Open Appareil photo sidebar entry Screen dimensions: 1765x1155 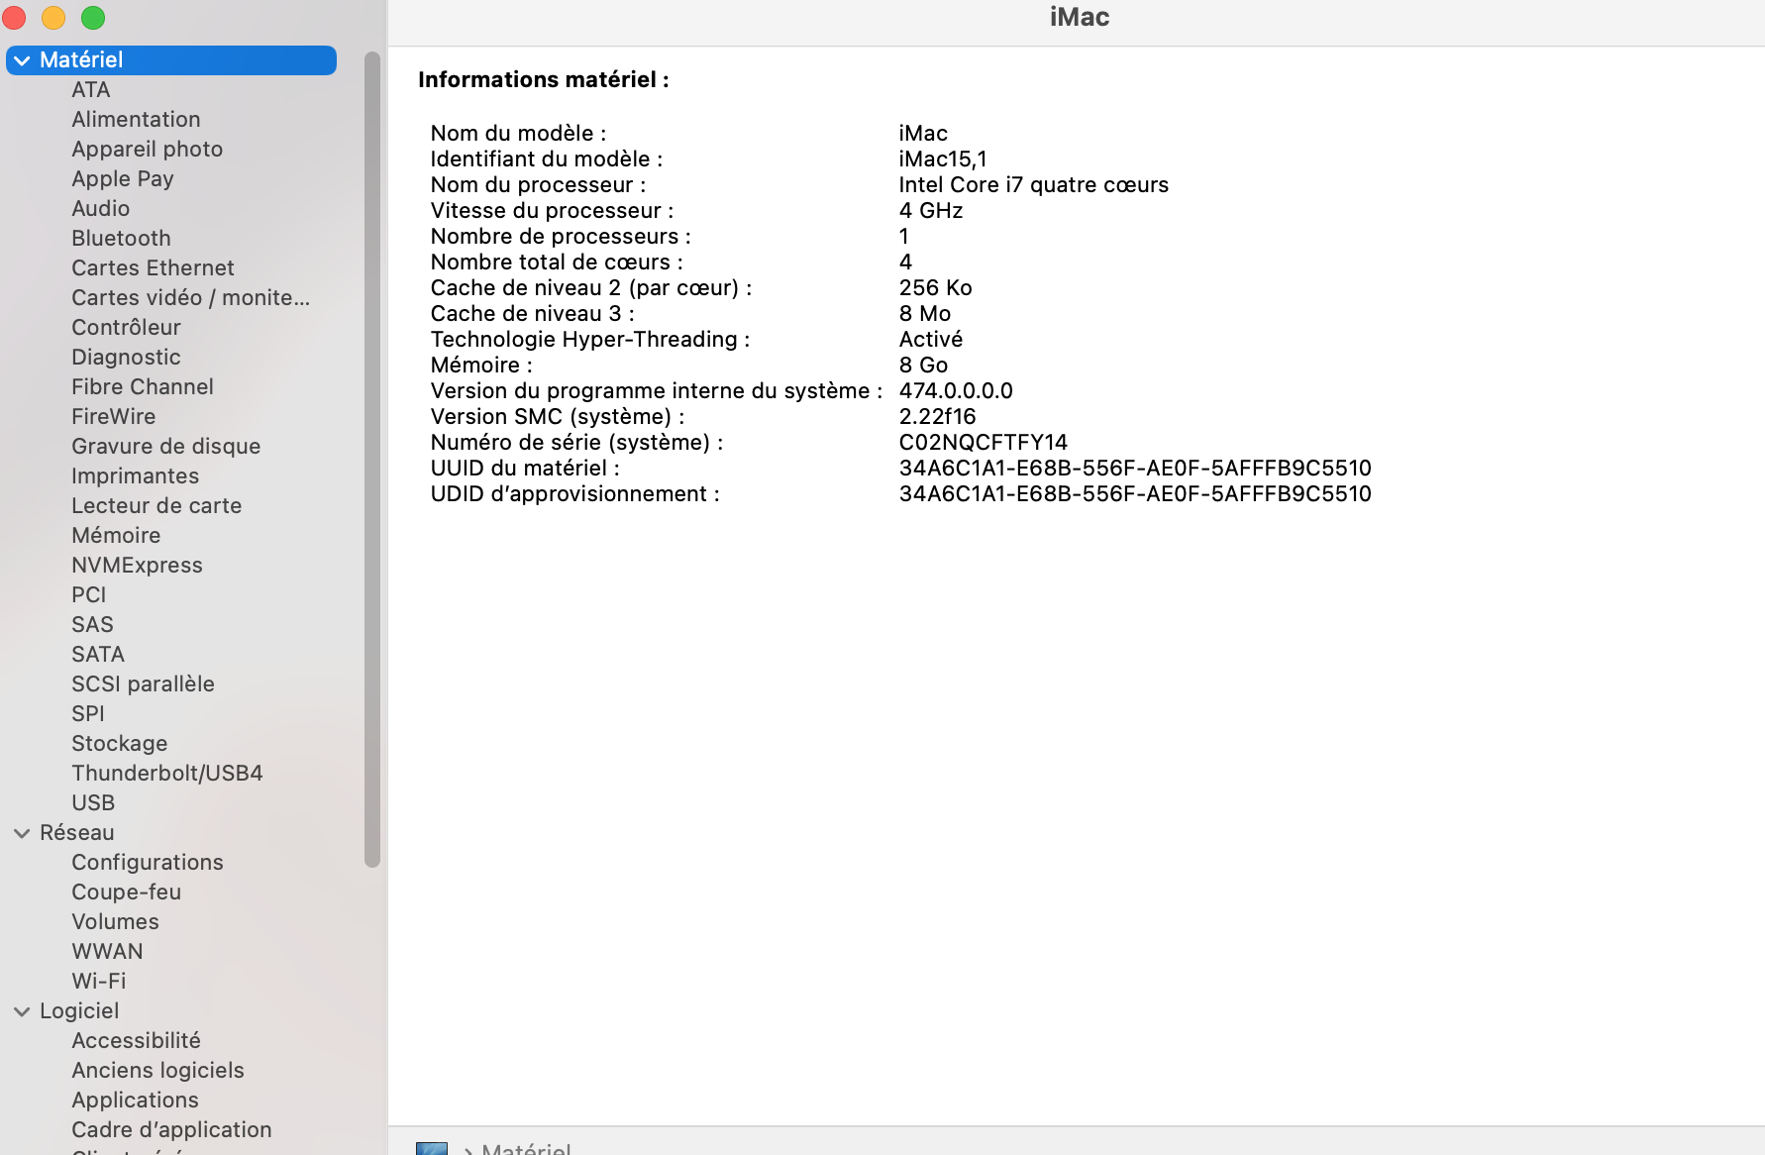148,150
